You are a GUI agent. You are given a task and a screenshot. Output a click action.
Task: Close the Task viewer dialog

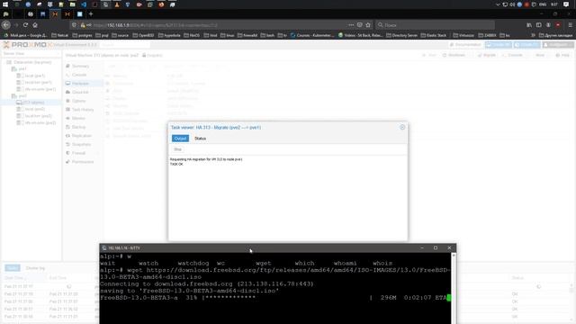coord(402,127)
